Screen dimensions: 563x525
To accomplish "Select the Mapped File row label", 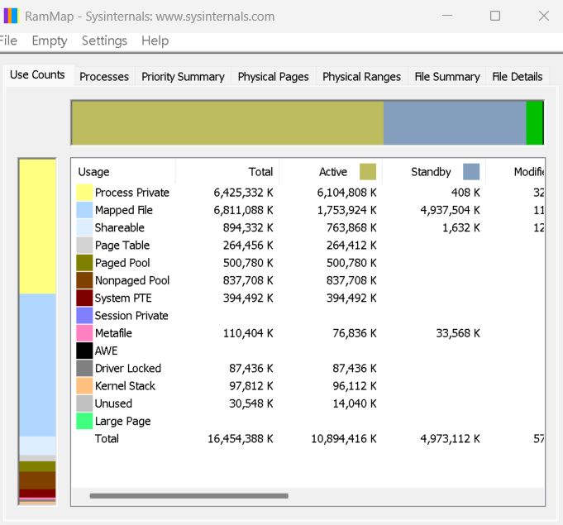I will (123, 210).
